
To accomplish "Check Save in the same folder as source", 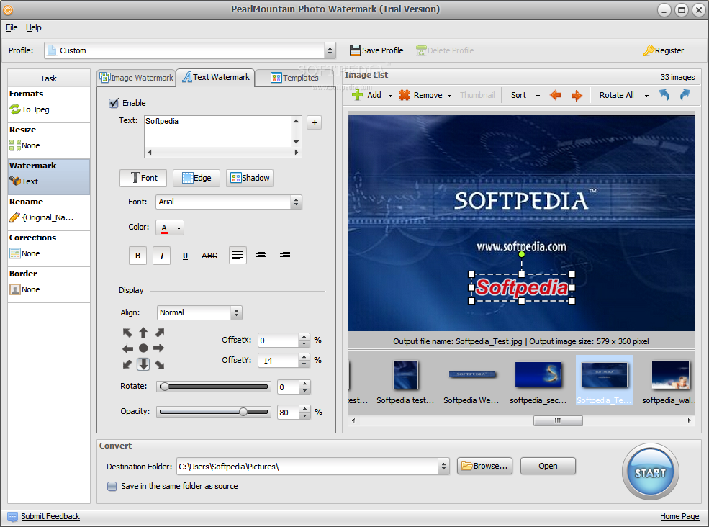I will click(112, 486).
